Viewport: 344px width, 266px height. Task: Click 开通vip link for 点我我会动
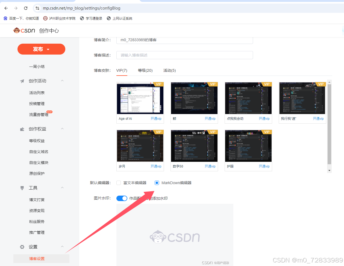264,119
